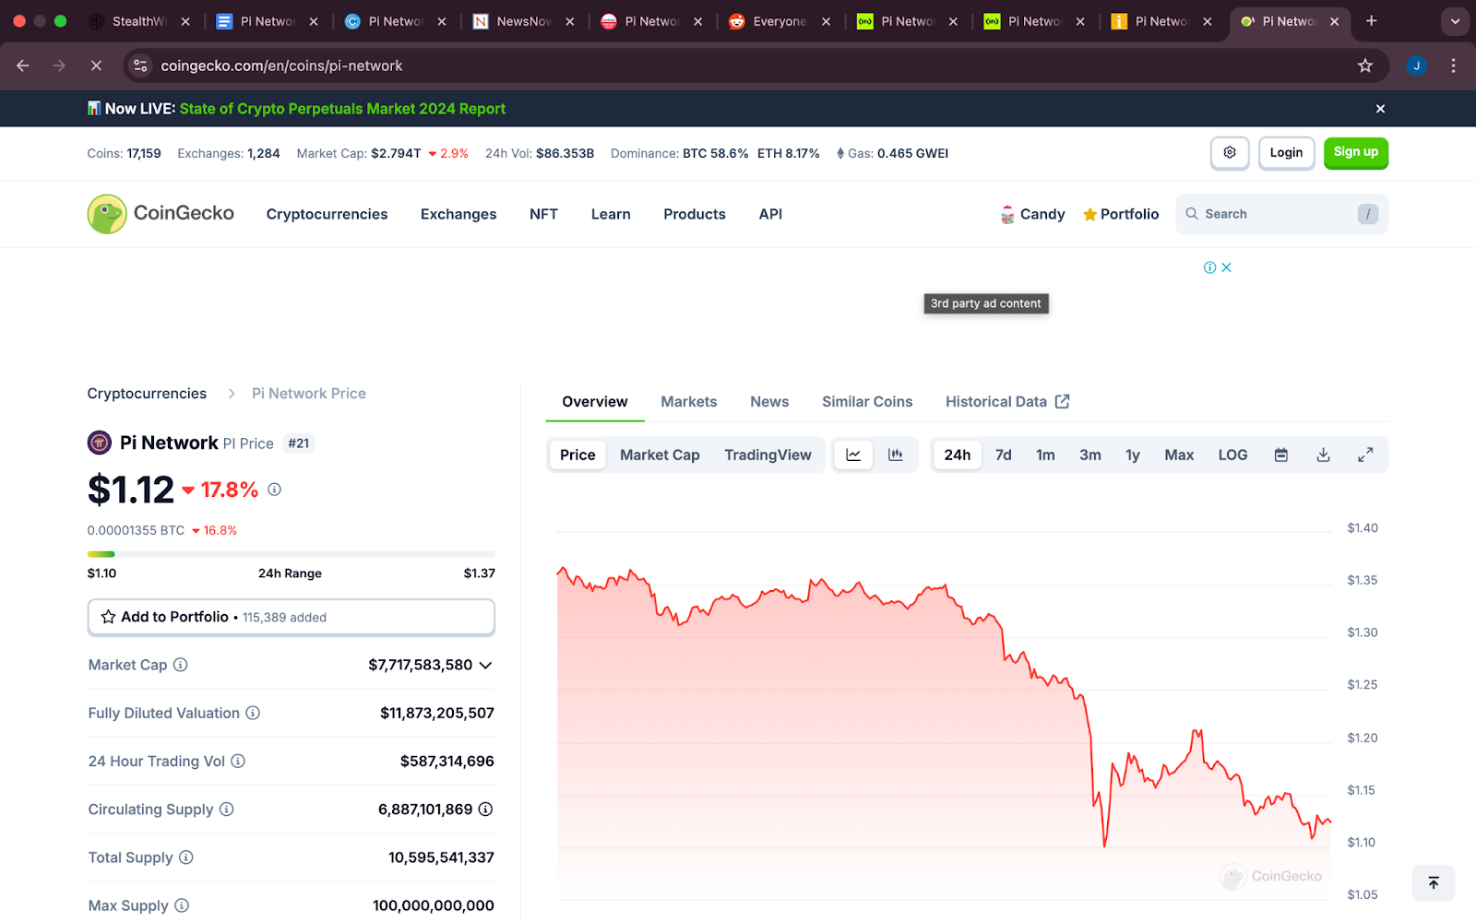Set chart range to 1y
Image resolution: width=1476 pixels, height=922 pixels.
[x=1133, y=455]
